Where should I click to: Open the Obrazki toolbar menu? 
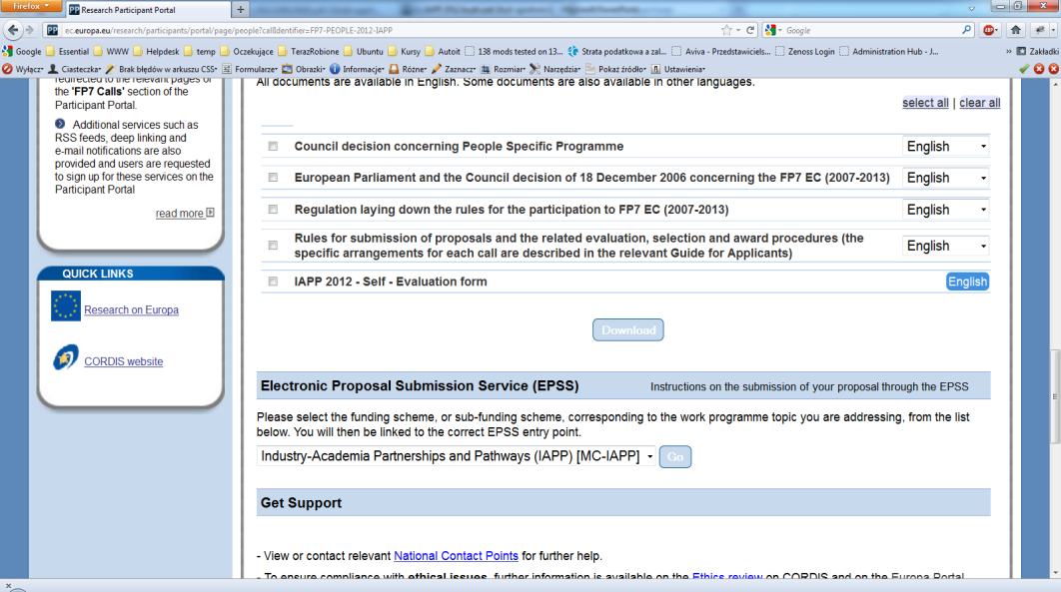[x=304, y=69]
